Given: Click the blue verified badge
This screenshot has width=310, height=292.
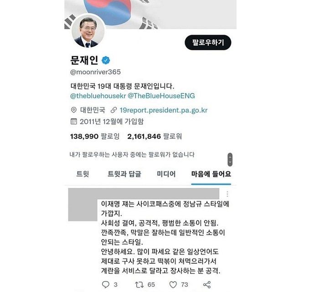Looking at the screenshot, I should [x=106, y=60].
